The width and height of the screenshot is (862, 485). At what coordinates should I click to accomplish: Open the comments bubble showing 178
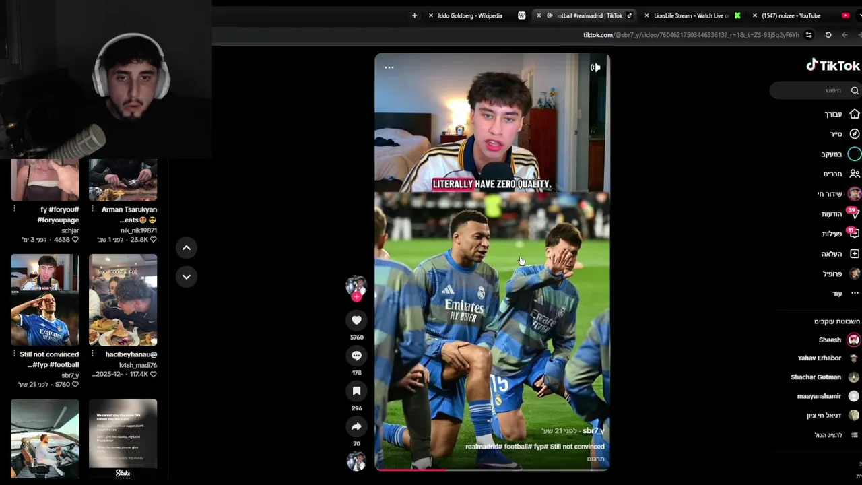(356, 356)
